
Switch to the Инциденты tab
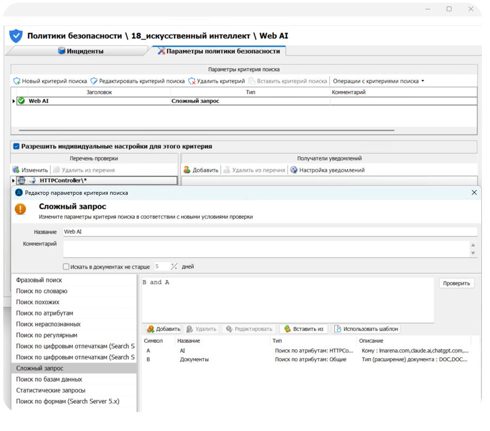(80, 51)
